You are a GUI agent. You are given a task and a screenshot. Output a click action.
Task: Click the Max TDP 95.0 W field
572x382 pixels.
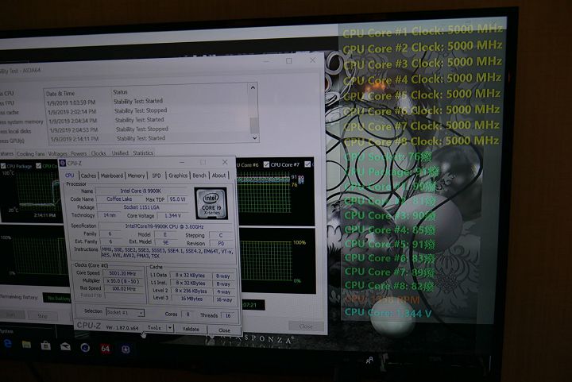tap(177, 199)
